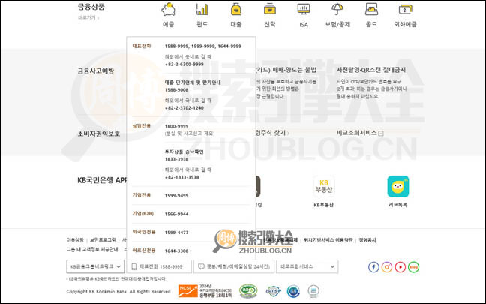Open the KB부동산 app icon

click(x=325, y=186)
